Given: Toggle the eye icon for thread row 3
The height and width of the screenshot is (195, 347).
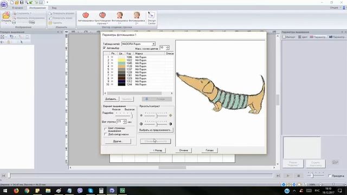Looking at the screenshot, I should [112, 63].
